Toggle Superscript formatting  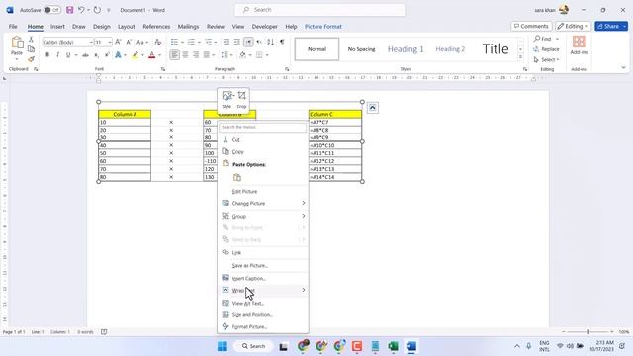click(107, 55)
